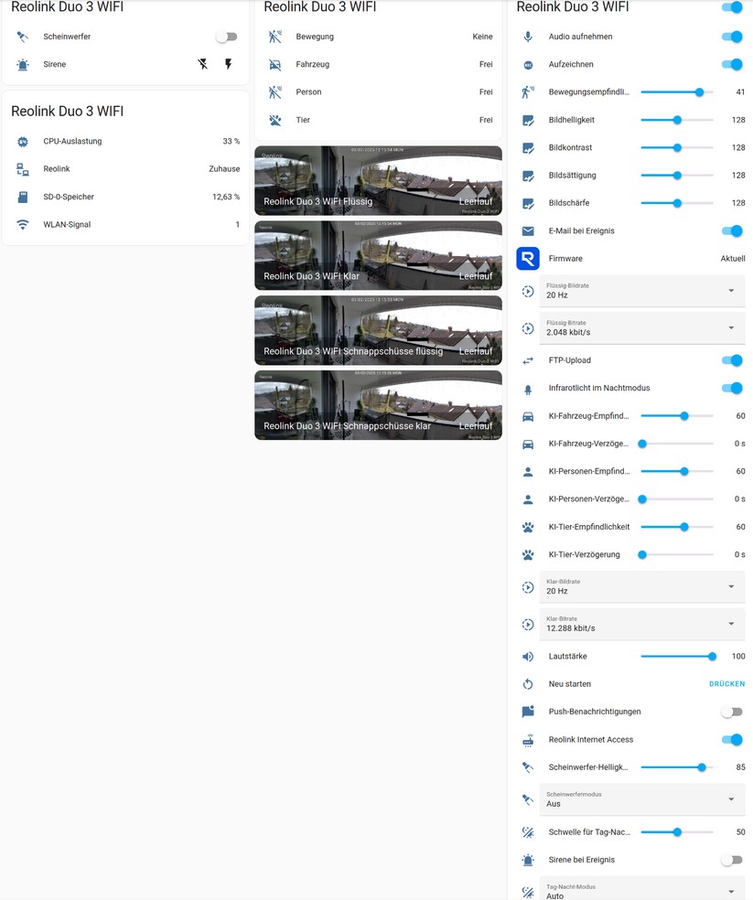Enable the Scheinwerfer toggle

(225, 37)
